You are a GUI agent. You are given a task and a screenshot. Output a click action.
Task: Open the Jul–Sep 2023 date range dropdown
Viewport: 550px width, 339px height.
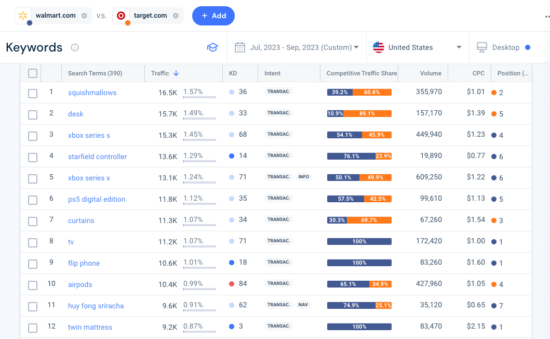304,47
